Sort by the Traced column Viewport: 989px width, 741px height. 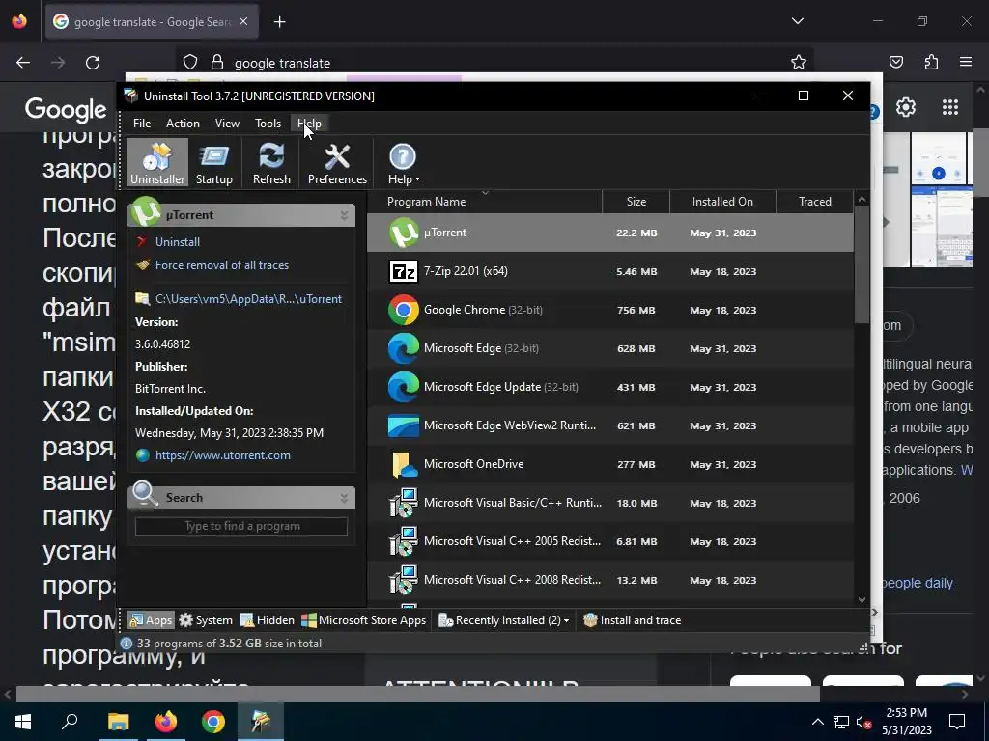[814, 202]
